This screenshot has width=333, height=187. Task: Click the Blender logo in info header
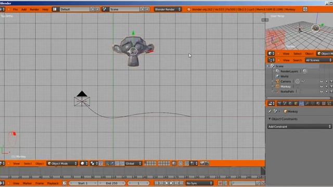[x=189, y=9]
